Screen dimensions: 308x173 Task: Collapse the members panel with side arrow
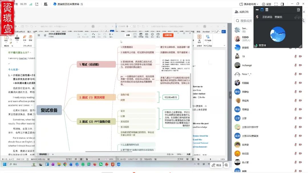pyautogui.click(x=230, y=95)
